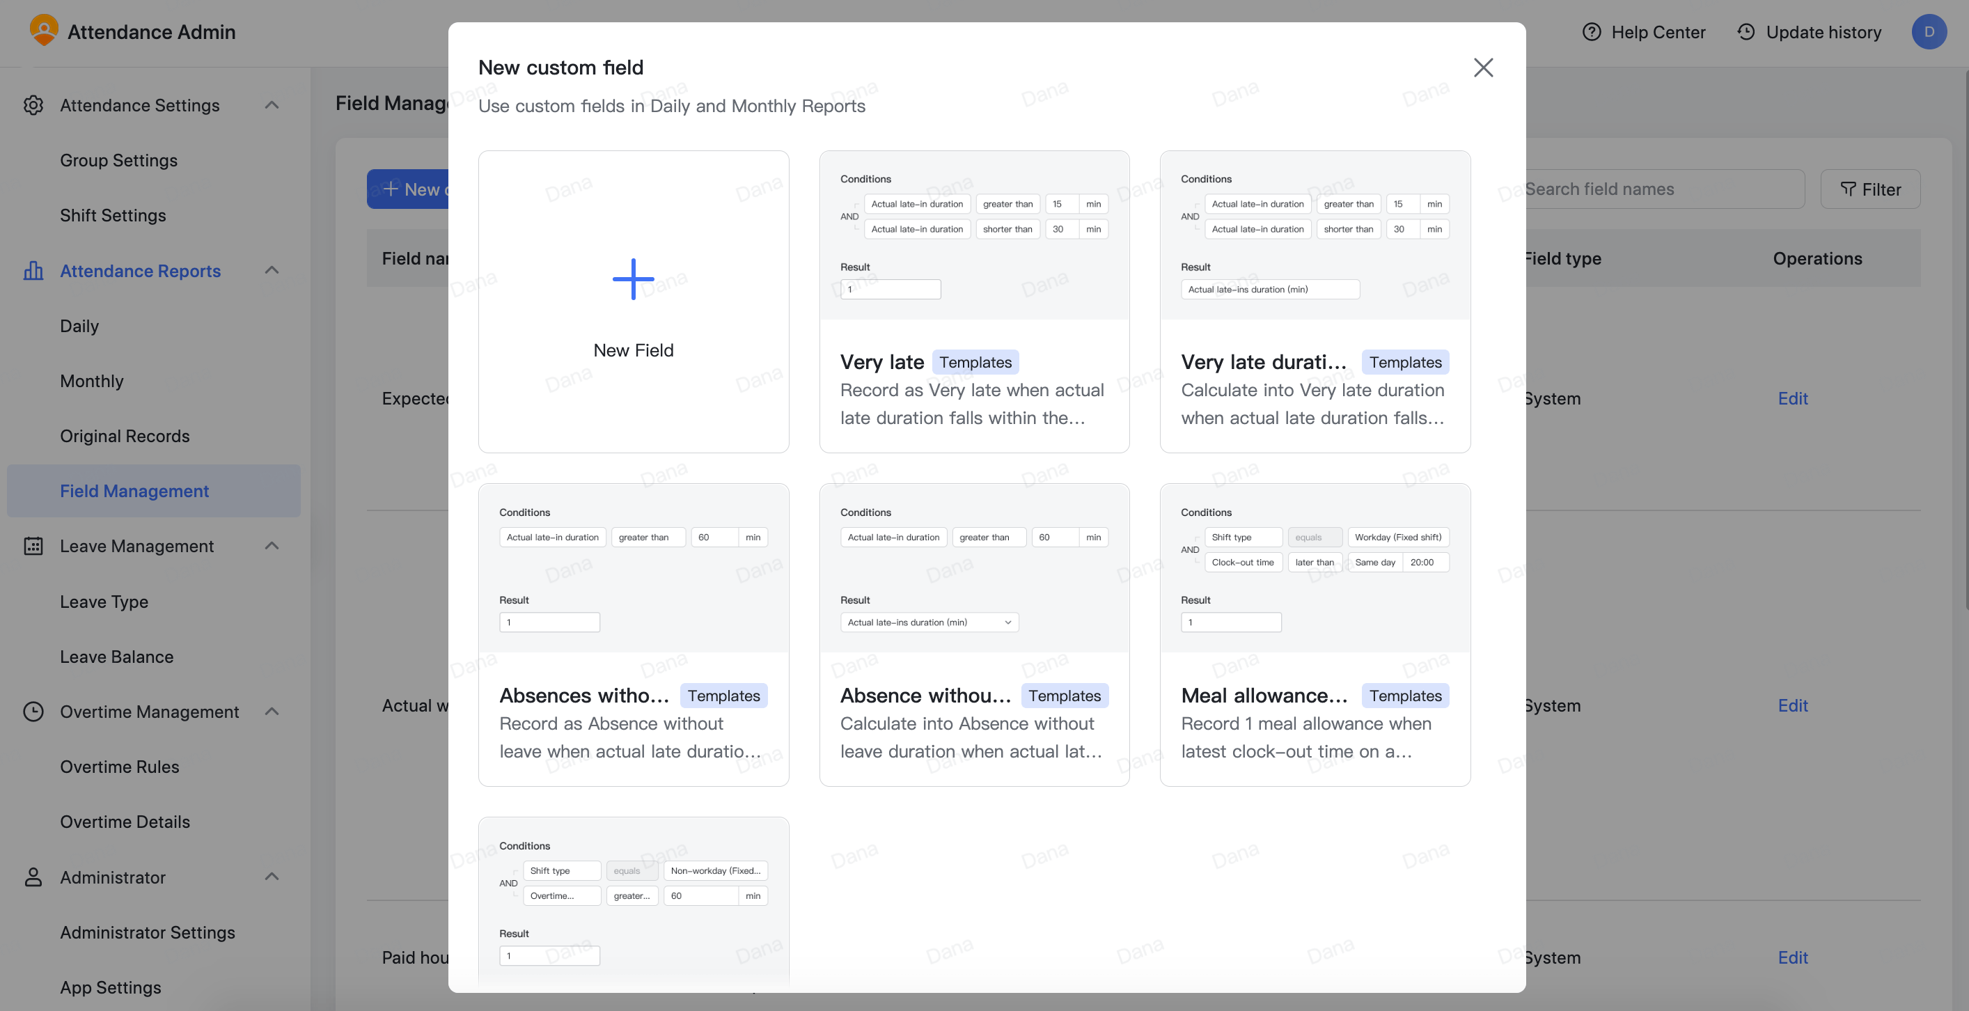The image size is (1969, 1011).
Task: Click the Administrator person icon
Action: point(33,877)
